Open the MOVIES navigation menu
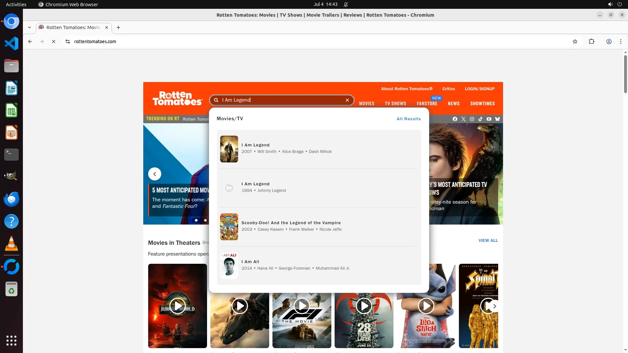628x353 pixels. (367, 104)
